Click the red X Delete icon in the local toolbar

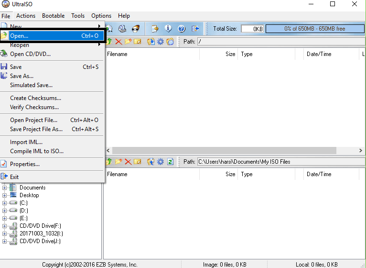tap(128, 162)
